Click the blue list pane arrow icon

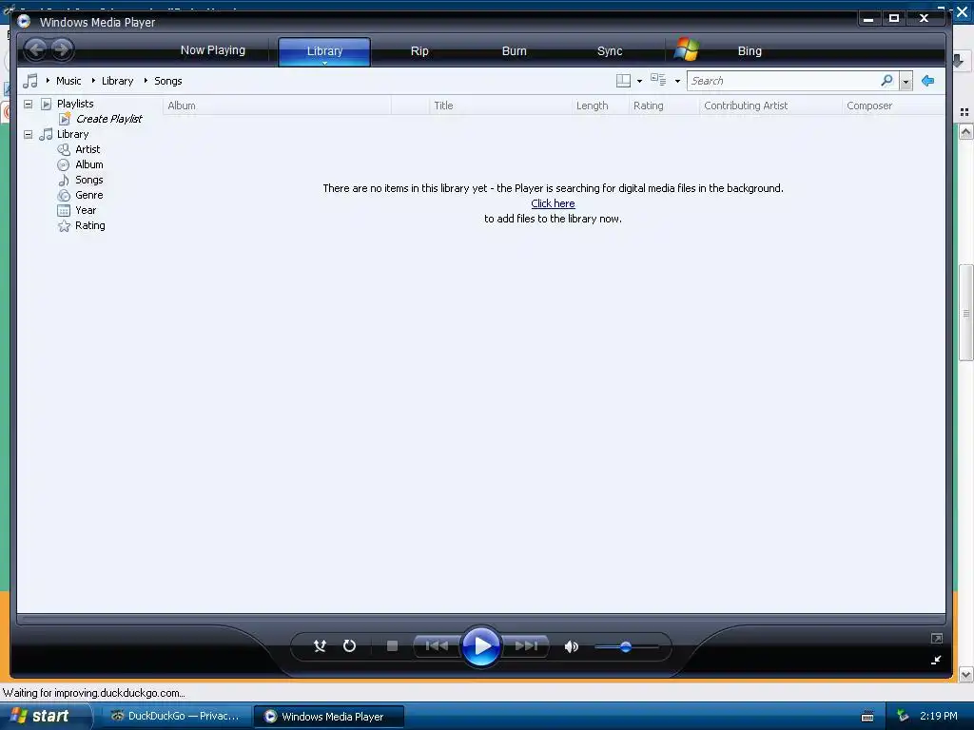[928, 81]
